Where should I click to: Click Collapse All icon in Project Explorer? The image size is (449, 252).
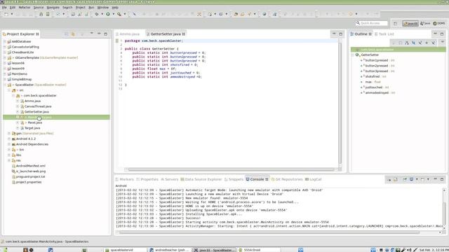tap(66, 34)
